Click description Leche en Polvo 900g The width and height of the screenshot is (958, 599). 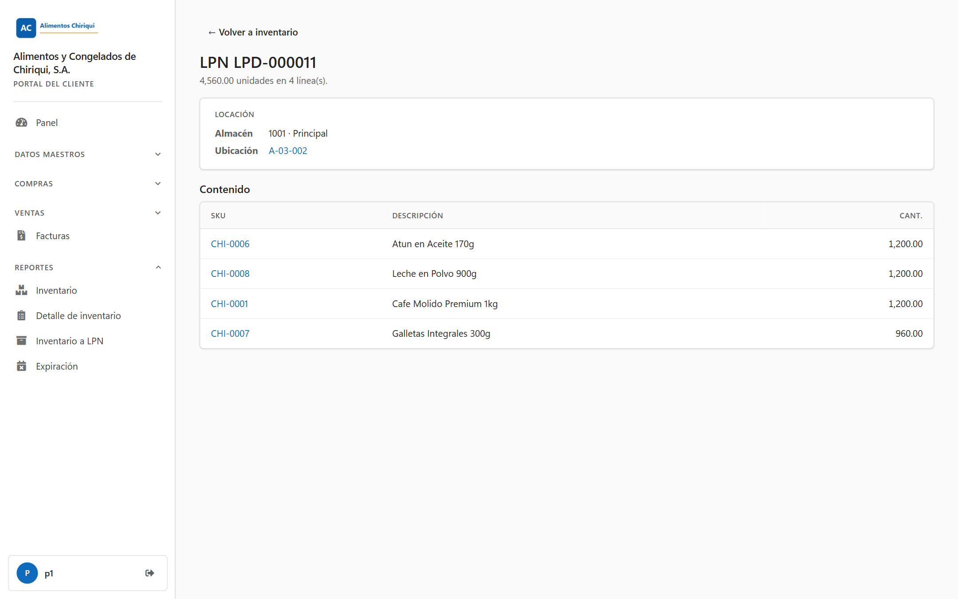(434, 273)
